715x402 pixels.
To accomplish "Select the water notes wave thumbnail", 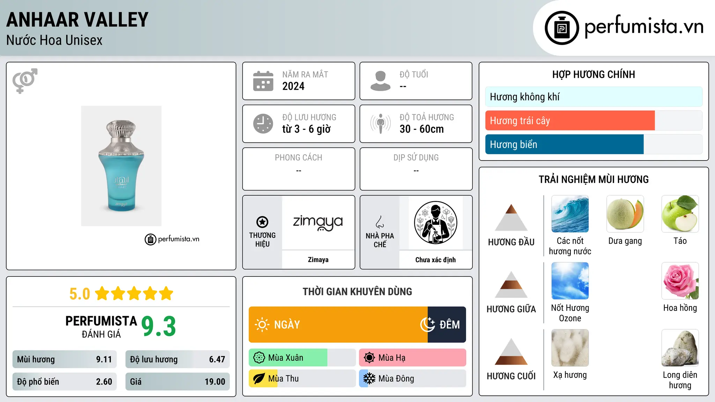I will click(x=570, y=214).
